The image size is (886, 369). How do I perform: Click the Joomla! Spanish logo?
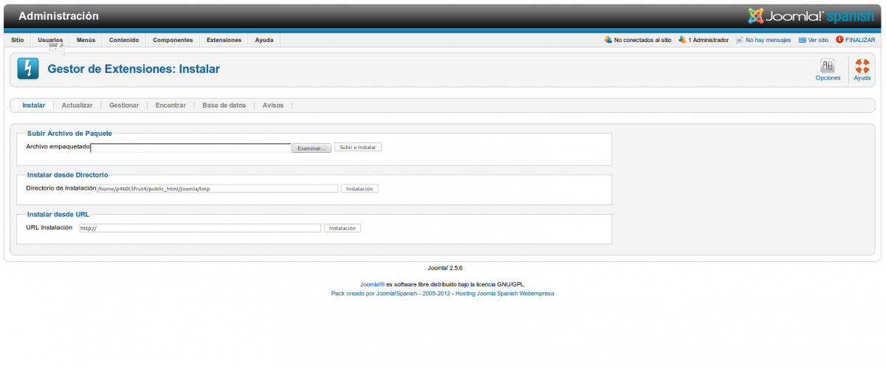pos(811,15)
